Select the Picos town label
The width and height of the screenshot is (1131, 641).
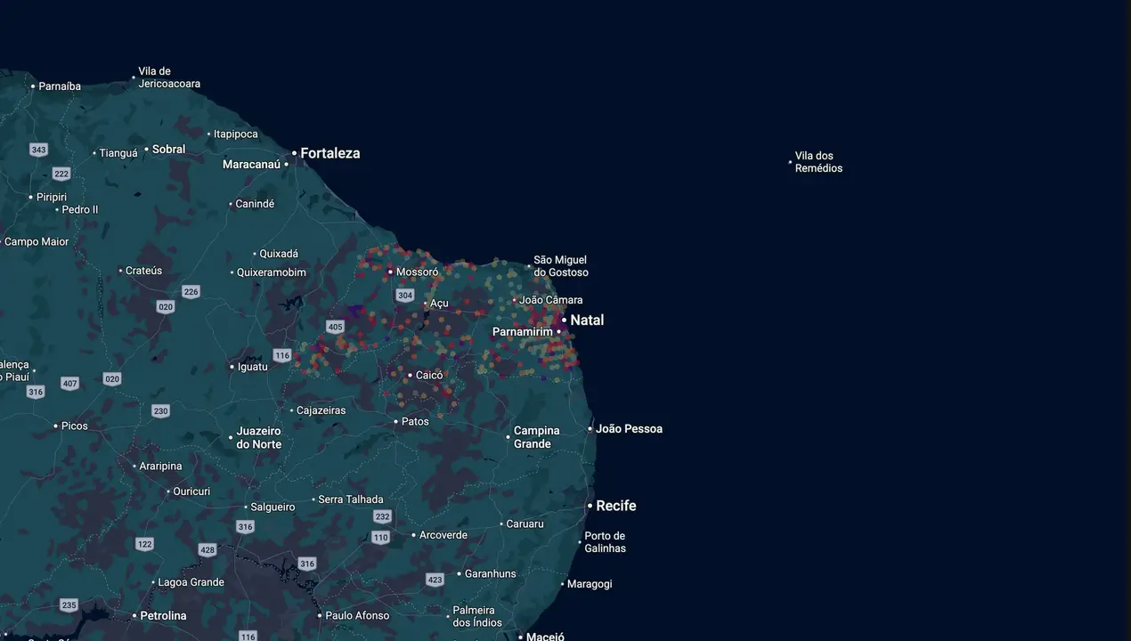click(75, 426)
